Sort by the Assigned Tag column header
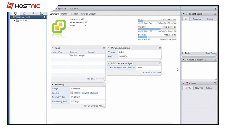The image size is (229, 129). tap(60, 52)
